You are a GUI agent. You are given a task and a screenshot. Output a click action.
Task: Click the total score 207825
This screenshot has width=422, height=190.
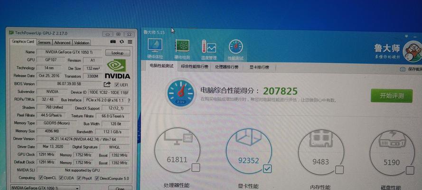tap(280, 91)
